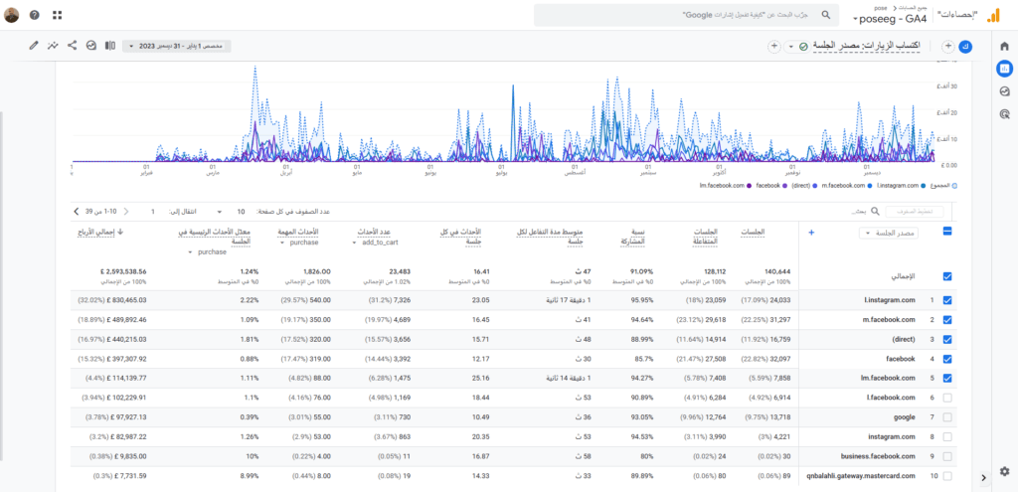Viewport: 1018px width, 492px height.
Task: Open the add_to_cart event count dropdown
Action: coord(376,243)
